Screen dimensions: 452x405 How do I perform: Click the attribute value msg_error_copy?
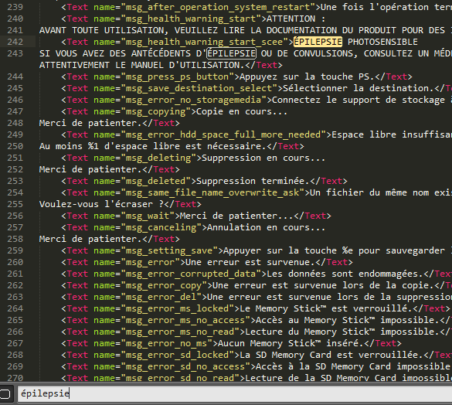coord(164,285)
